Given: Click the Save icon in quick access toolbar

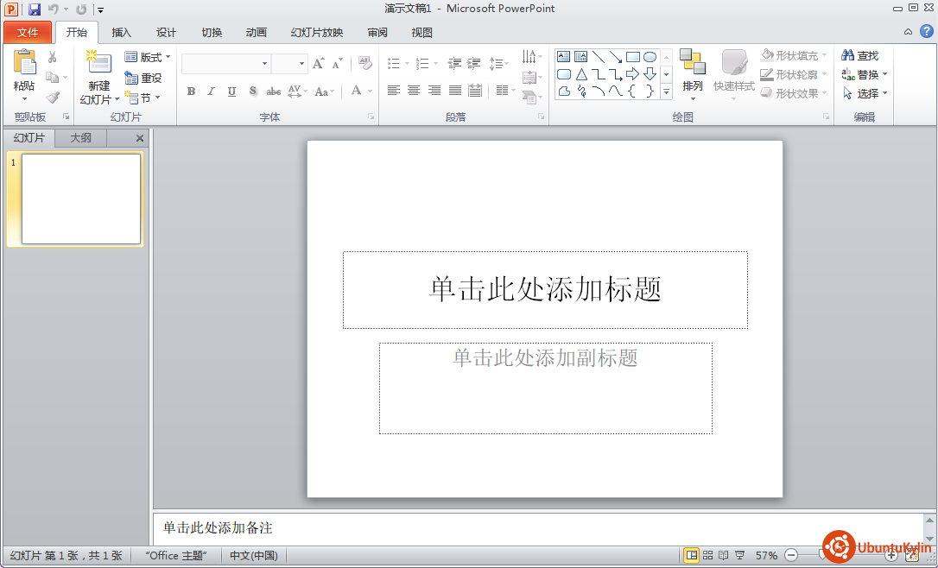Looking at the screenshot, I should (x=35, y=9).
